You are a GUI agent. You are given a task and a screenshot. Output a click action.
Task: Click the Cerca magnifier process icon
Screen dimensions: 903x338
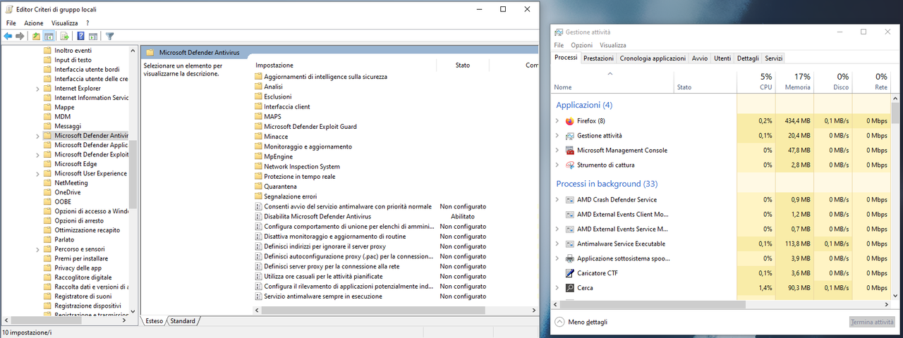[x=570, y=288]
